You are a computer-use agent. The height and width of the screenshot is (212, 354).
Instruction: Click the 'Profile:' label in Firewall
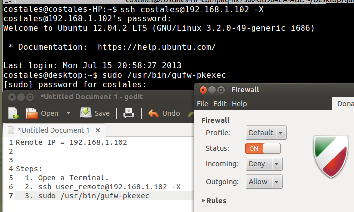pos(218,133)
